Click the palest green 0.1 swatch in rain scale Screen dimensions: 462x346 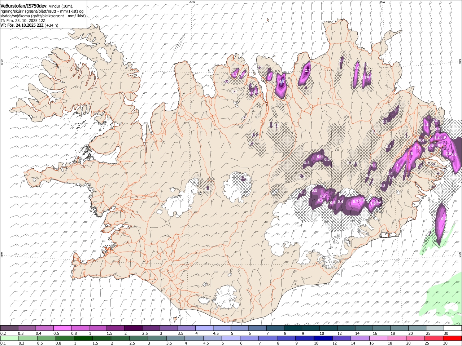click(x=9, y=338)
